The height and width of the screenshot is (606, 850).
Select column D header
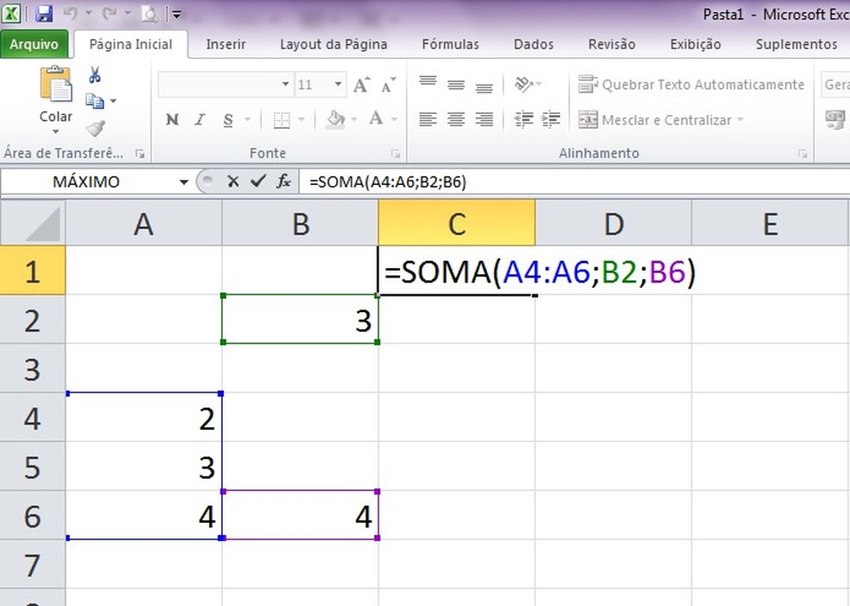point(613,223)
